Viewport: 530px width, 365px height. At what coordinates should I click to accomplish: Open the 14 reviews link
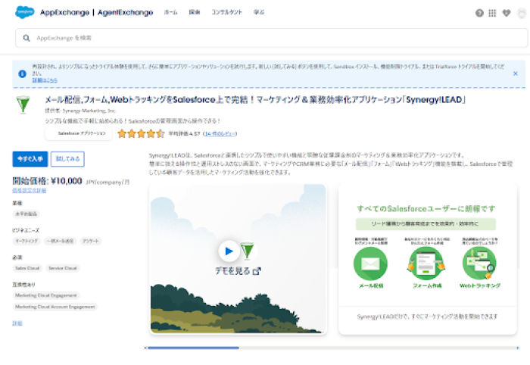[220, 134]
